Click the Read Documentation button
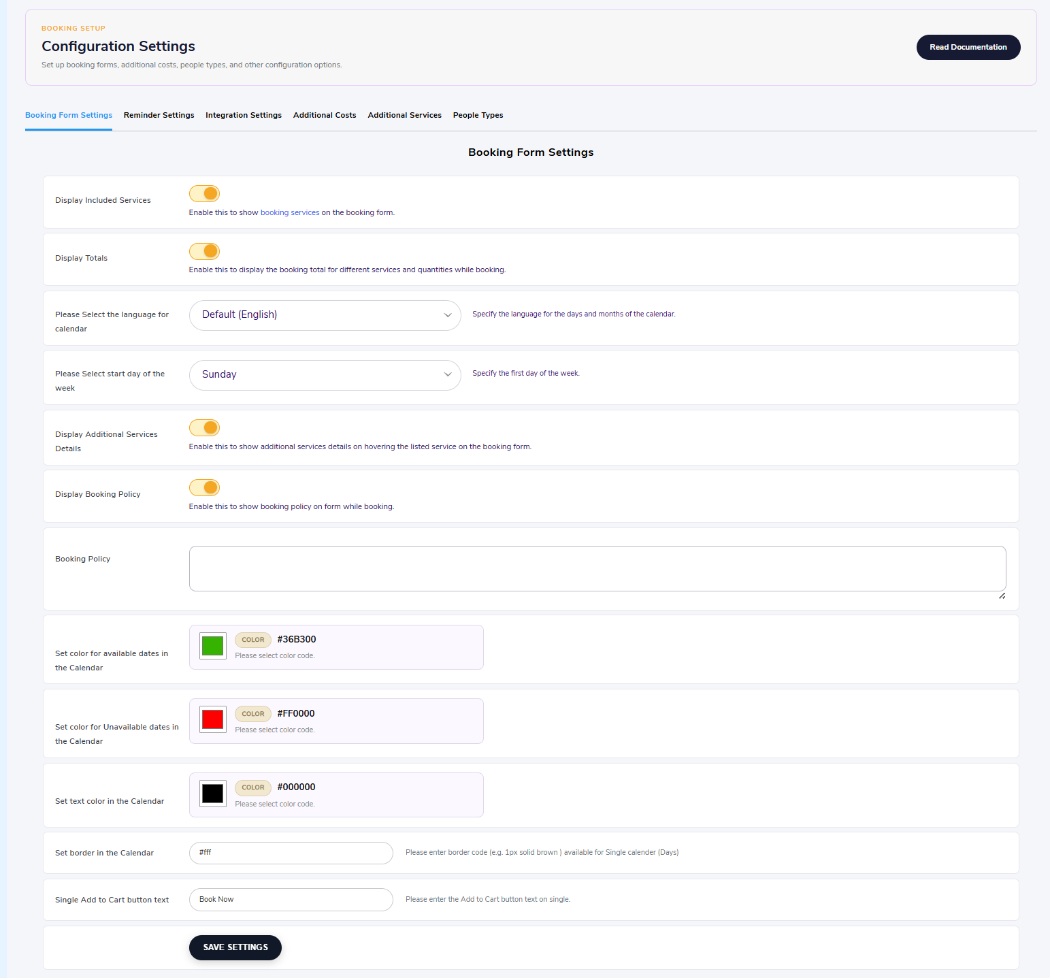The height and width of the screenshot is (978, 1050). click(968, 47)
